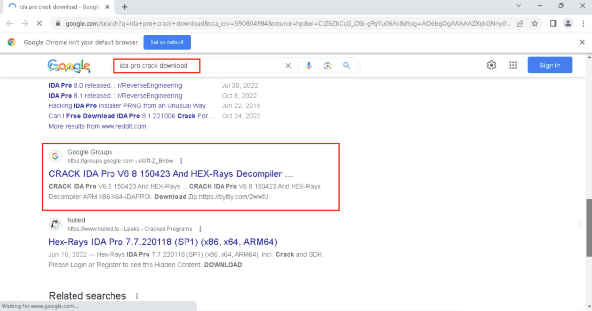592x311 pixels.
Task: Click the Set as default button
Action: [167, 42]
